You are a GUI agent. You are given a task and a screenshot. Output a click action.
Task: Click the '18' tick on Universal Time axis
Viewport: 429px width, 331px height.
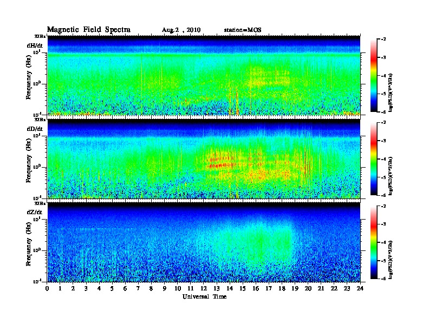pos(282,288)
